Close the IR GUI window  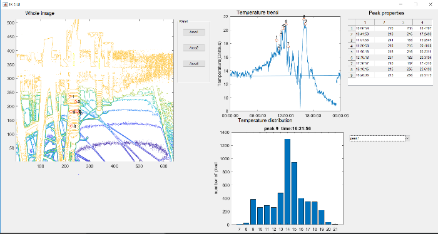pyautogui.click(x=430, y=4)
